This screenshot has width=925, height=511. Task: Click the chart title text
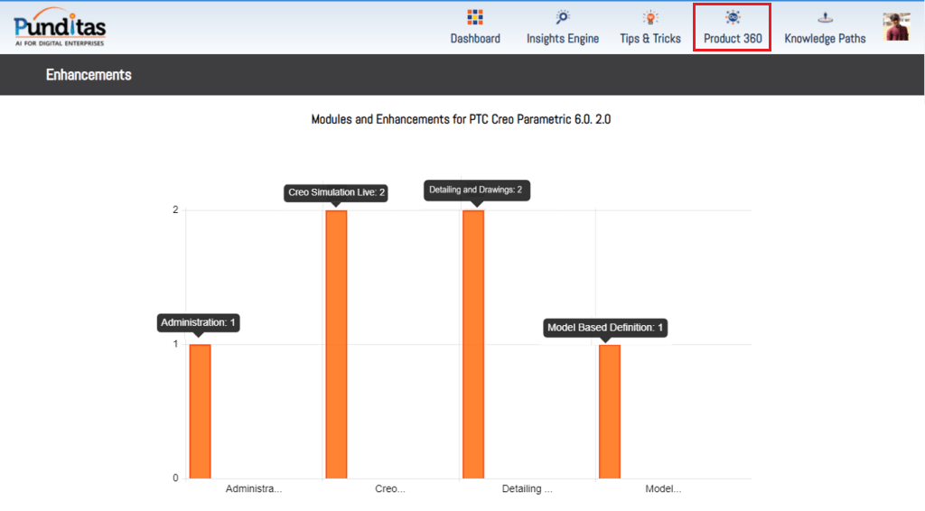461,119
